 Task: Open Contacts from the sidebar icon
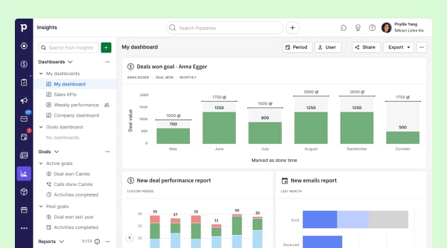coord(24,155)
